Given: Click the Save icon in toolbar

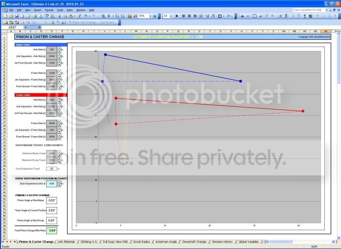Looking at the screenshot, I should (17, 16).
